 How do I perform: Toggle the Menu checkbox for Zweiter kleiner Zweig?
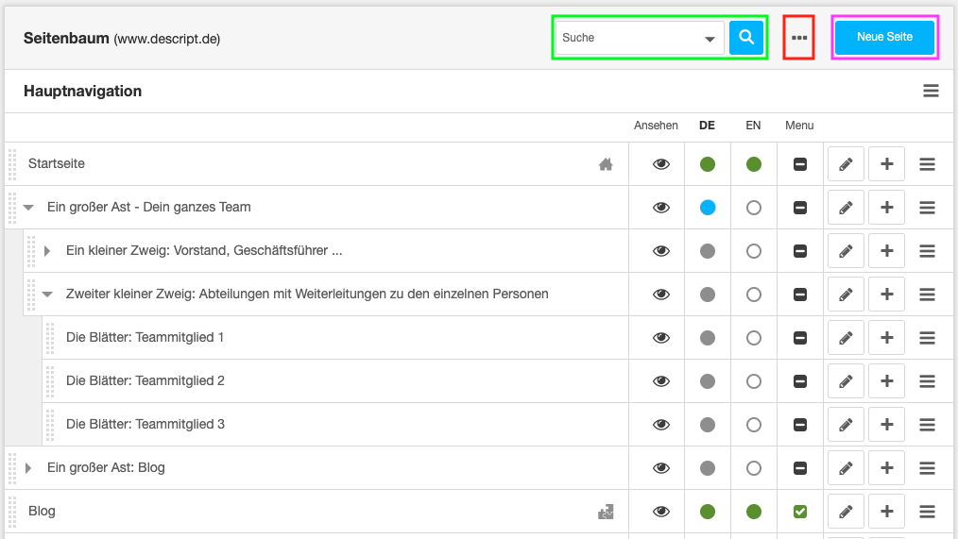coord(800,295)
